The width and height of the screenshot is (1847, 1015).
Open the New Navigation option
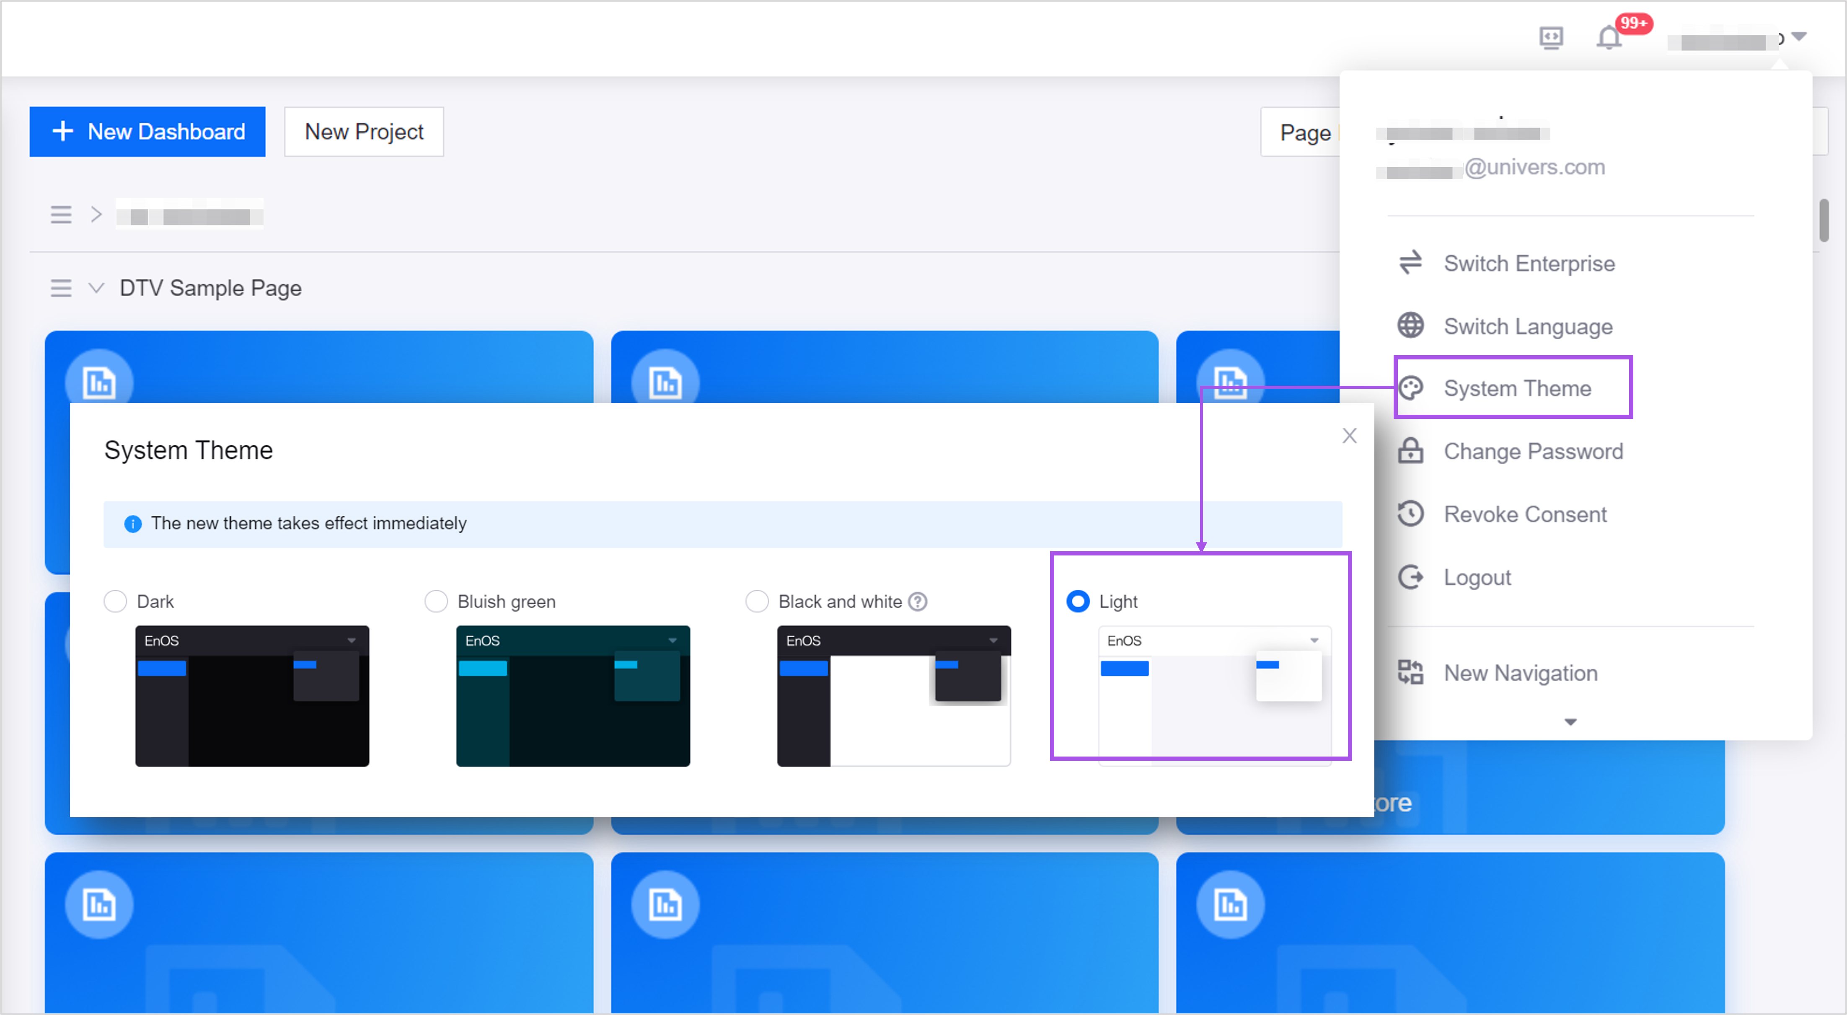[x=1520, y=672]
